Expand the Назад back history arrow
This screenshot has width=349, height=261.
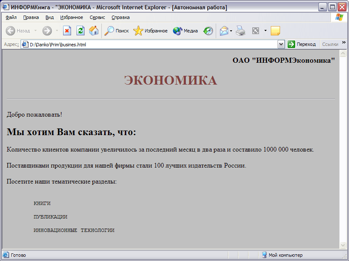(x=36, y=31)
